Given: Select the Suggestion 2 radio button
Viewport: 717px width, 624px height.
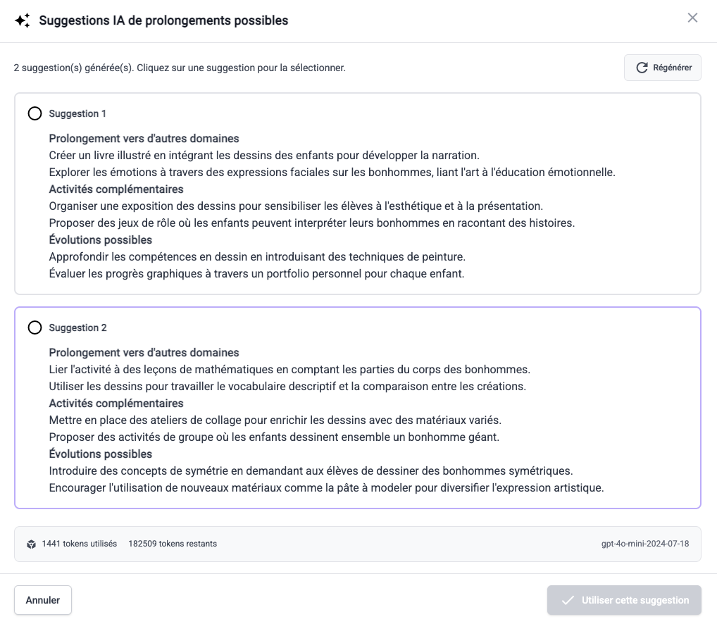Looking at the screenshot, I should 35,327.
